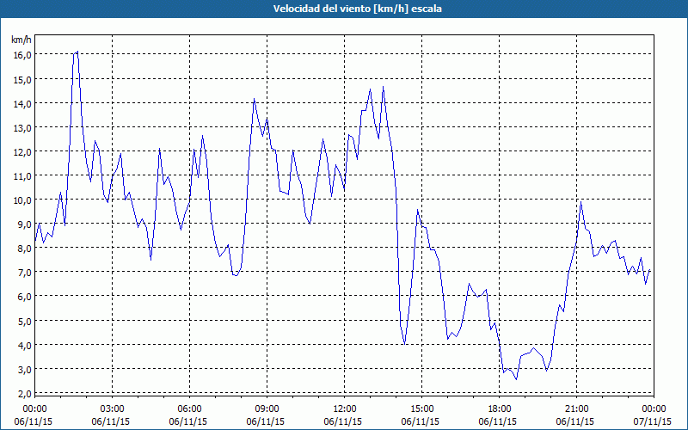Image resolution: width=688 pixels, height=430 pixels.
Task: Click the '06/11/15' date under 09:00
Action: [266, 421]
